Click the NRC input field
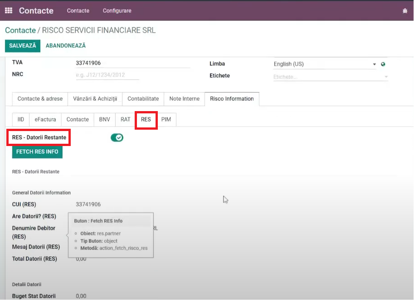Image resolution: width=414 pixels, height=302 pixels. [x=107, y=75]
